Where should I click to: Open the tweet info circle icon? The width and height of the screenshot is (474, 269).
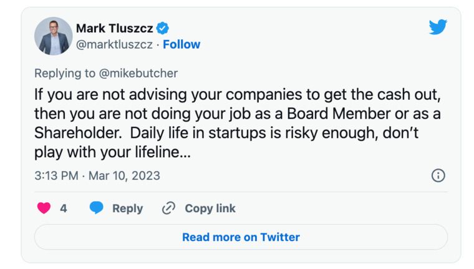pyautogui.click(x=438, y=175)
